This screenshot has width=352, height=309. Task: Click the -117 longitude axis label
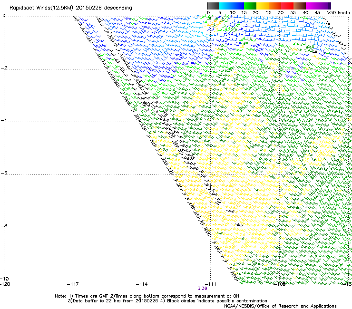pos(73,284)
